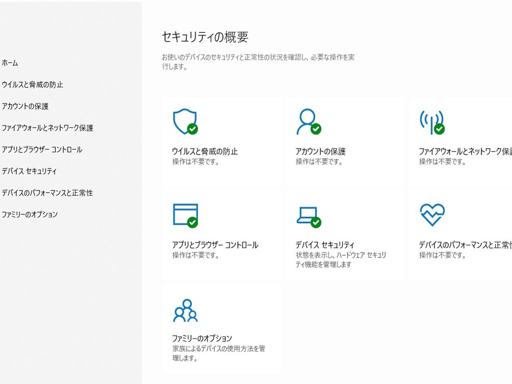
Task: Choose ファイアウォールとネットワーク保護 in the sidebar
Action: click(47, 128)
